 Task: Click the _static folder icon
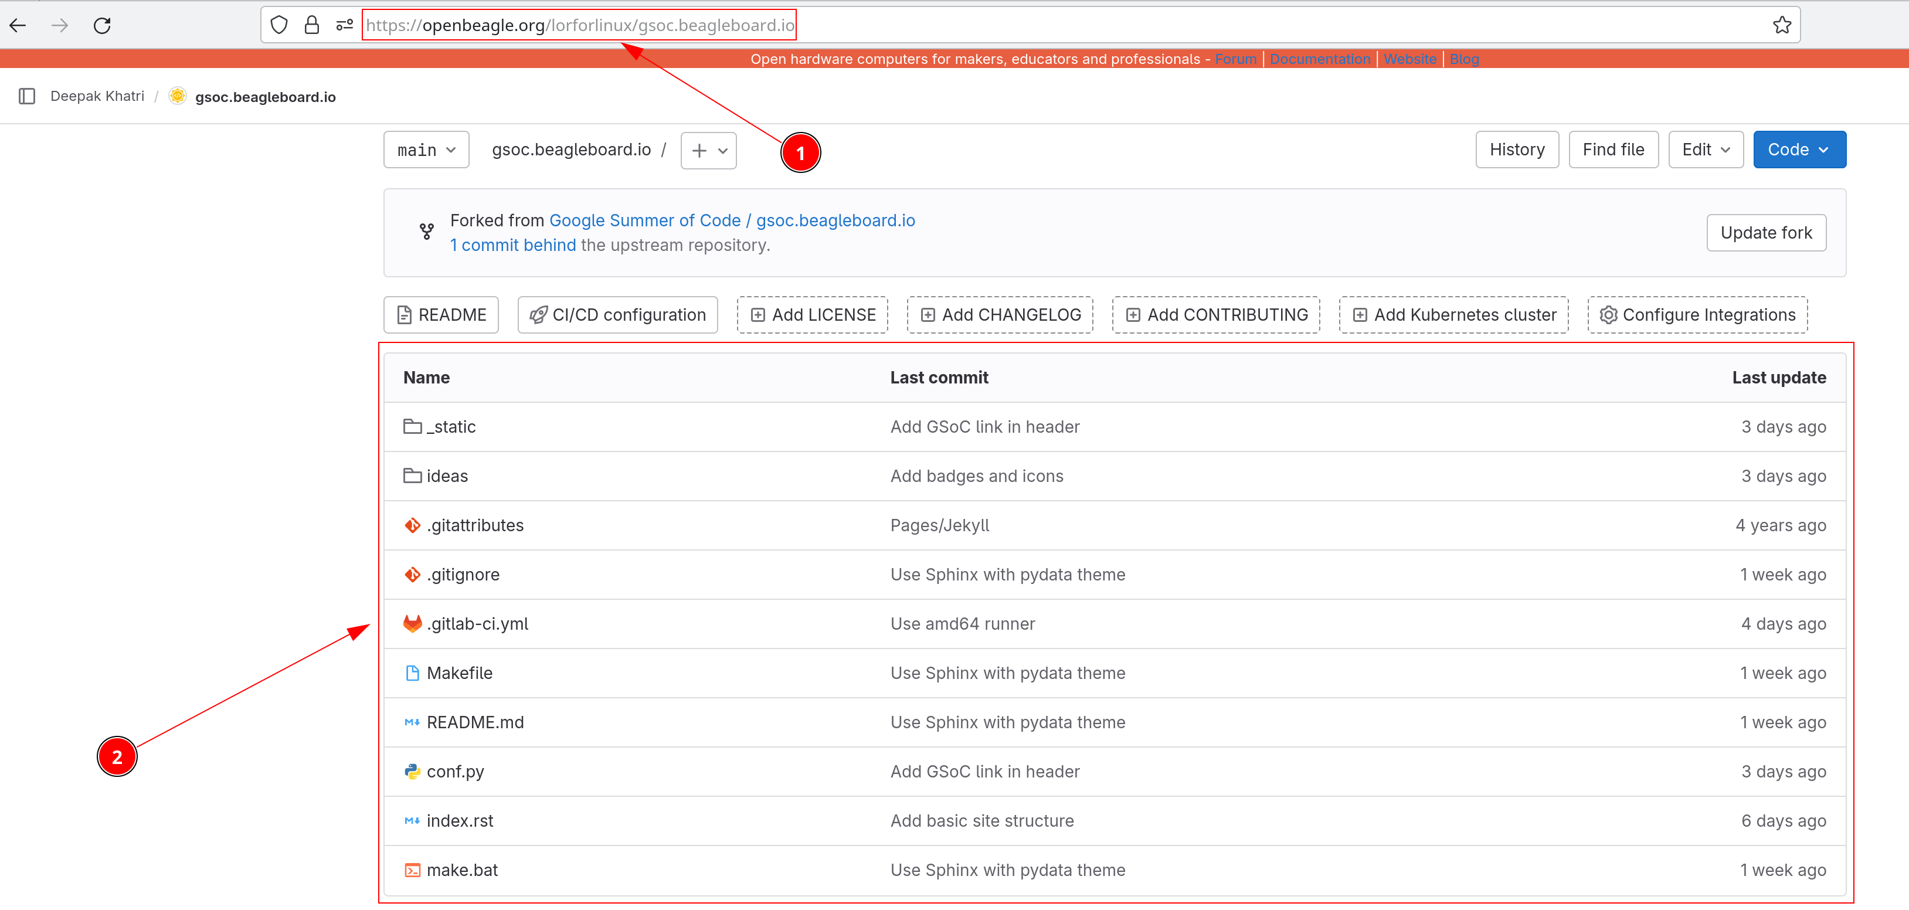point(413,426)
